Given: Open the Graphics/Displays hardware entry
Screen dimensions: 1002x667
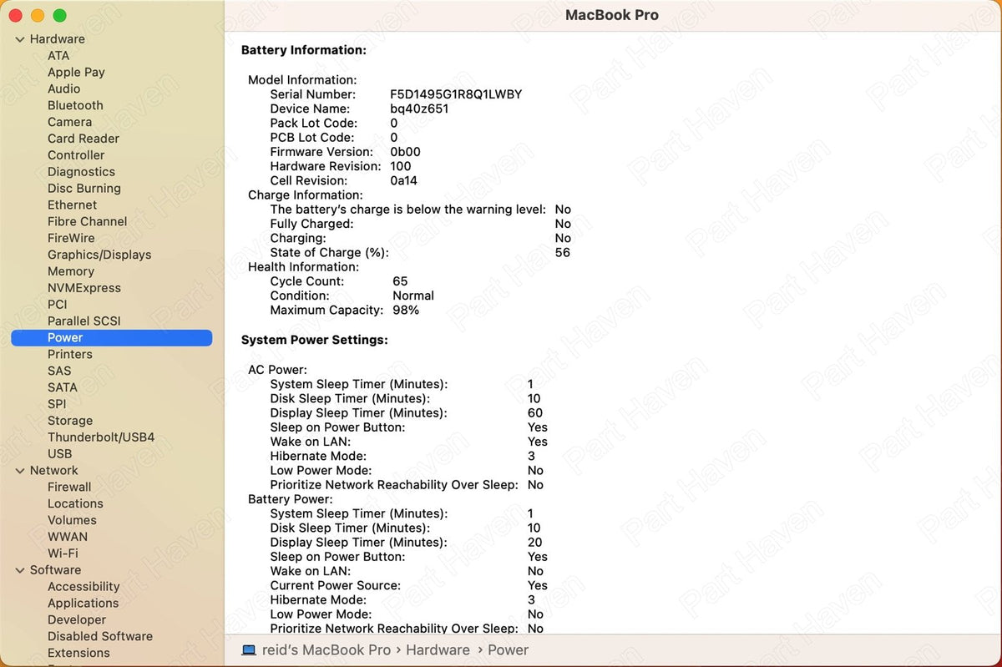Looking at the screenshot, I should [99, 255].
